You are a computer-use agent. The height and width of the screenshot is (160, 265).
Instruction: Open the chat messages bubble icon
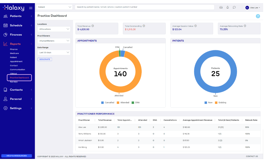[x=234, y=7]
